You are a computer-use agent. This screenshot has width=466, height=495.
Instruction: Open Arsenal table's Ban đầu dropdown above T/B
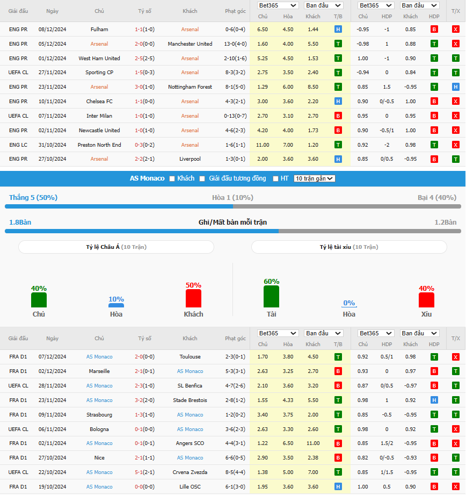point(324,5)
